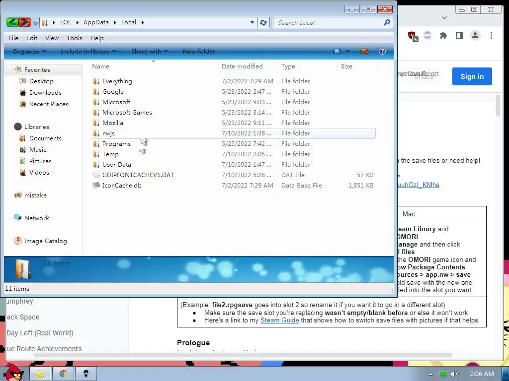Click the refresh button beside address bar

(x=263, y=22)
